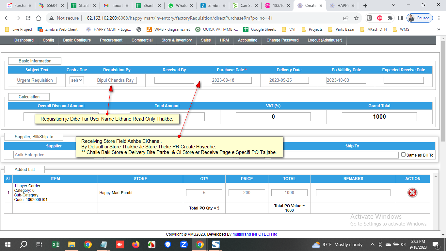This screenshot has height=251, width=446.
Task: Open the AKash DTH bookmark folder
Action: coord(373,29)
